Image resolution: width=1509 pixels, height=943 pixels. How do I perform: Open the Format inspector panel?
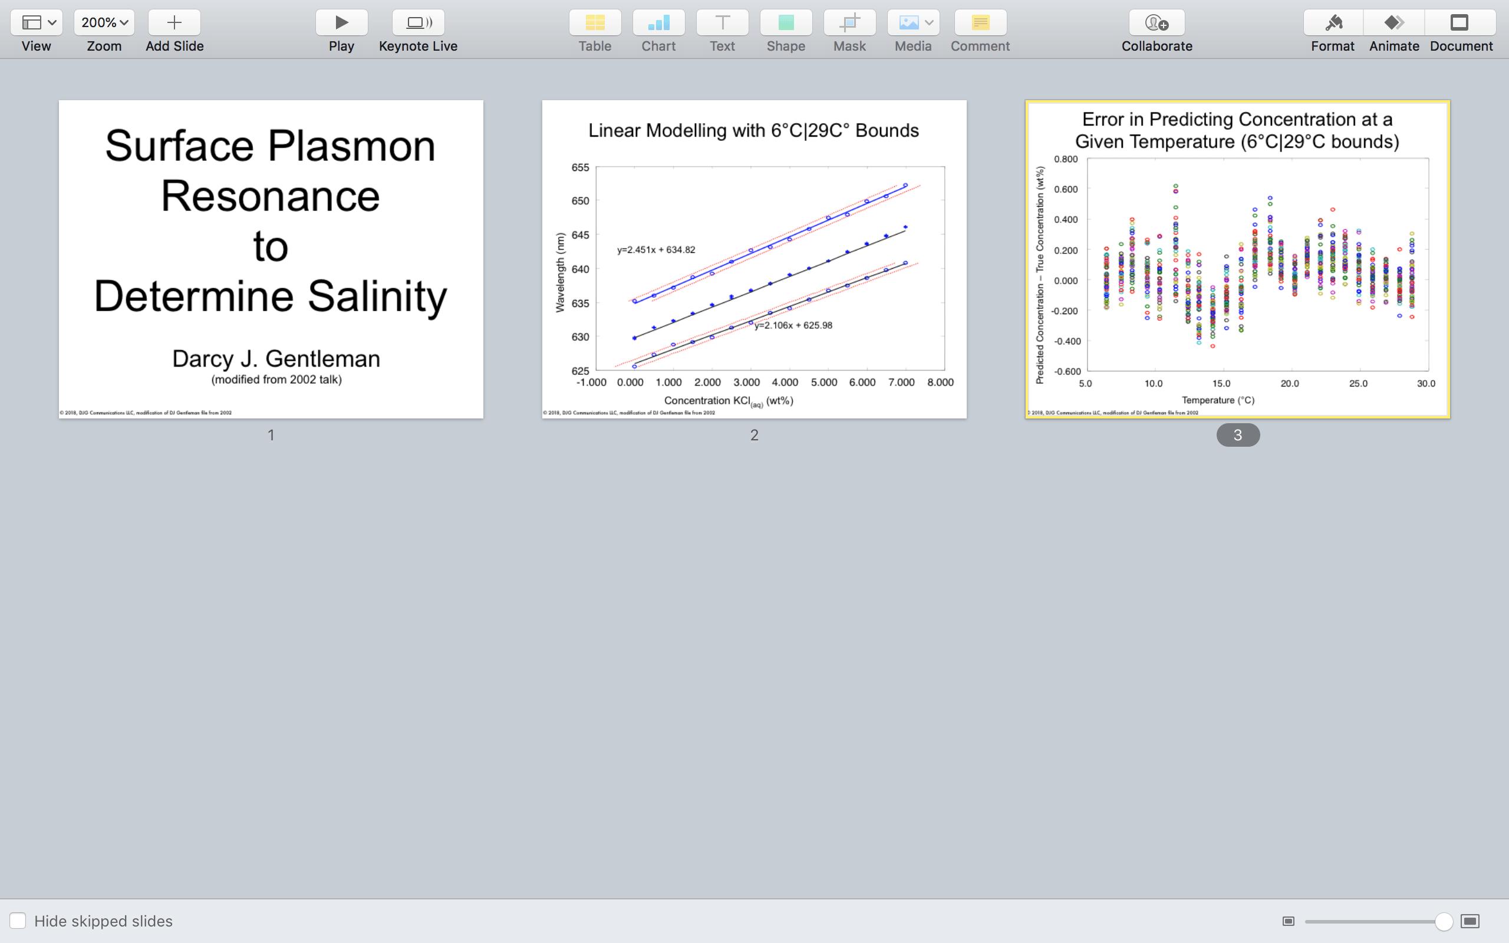tap(1333, 23)
